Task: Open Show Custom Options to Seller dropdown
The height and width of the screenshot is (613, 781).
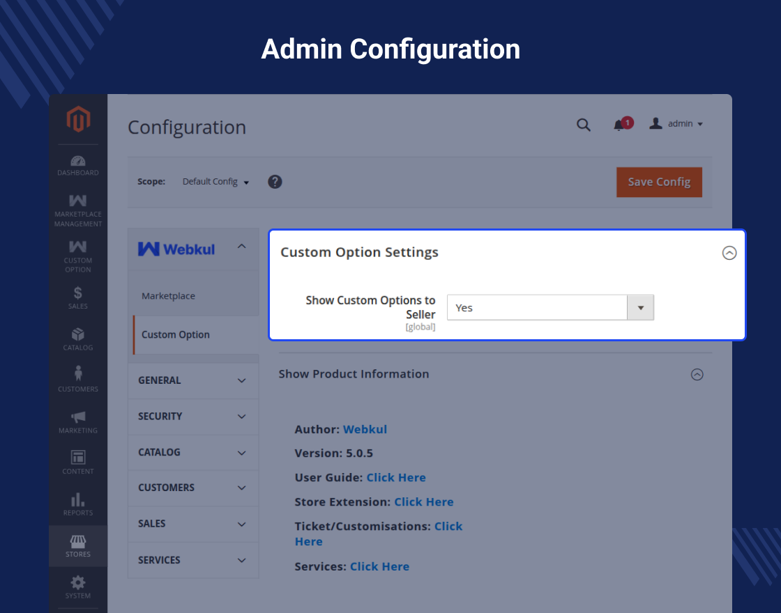Action: coord(550,307)
